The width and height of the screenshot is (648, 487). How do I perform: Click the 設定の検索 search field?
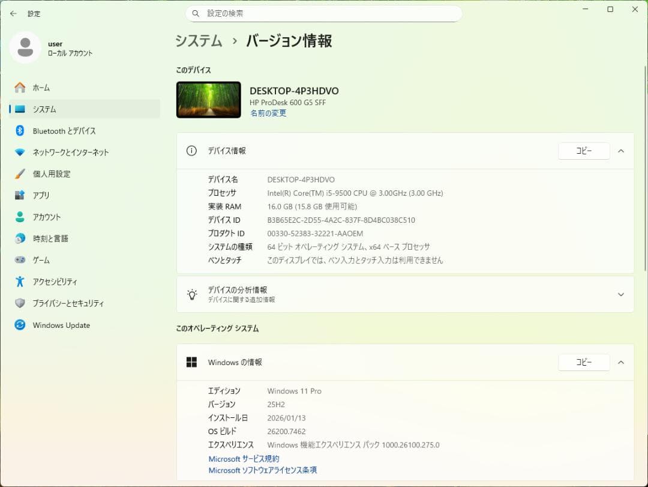pyautogui.click(x=324, y=13)
